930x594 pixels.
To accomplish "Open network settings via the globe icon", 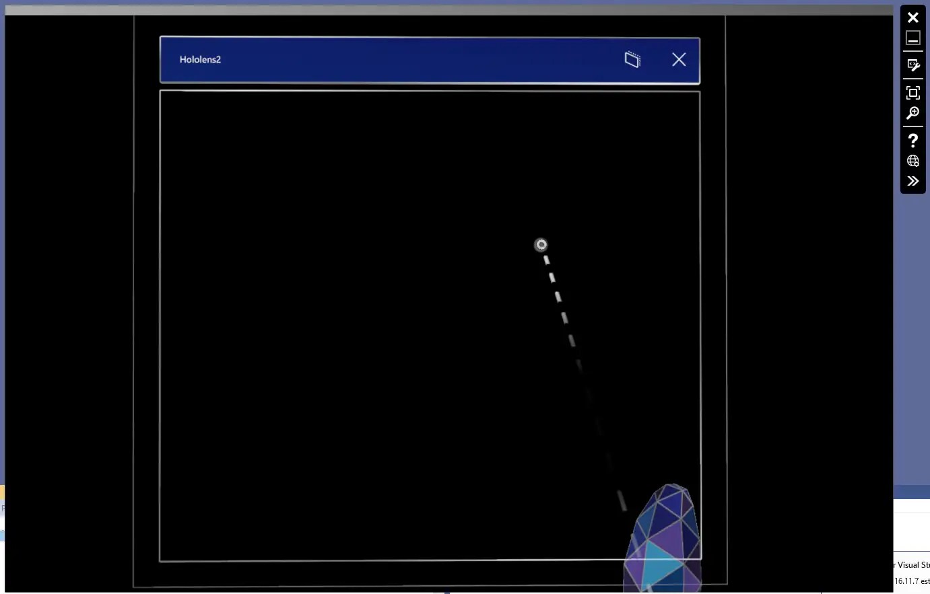I will click(x=913, y=160).
